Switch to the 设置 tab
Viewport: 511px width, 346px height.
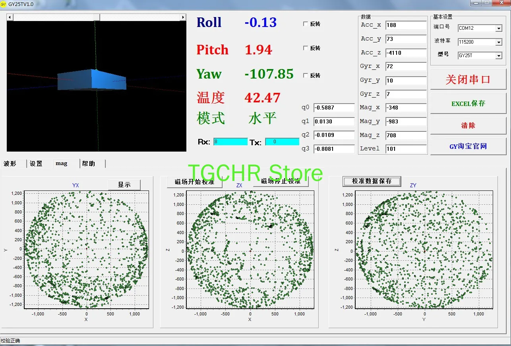coord(39,163)
